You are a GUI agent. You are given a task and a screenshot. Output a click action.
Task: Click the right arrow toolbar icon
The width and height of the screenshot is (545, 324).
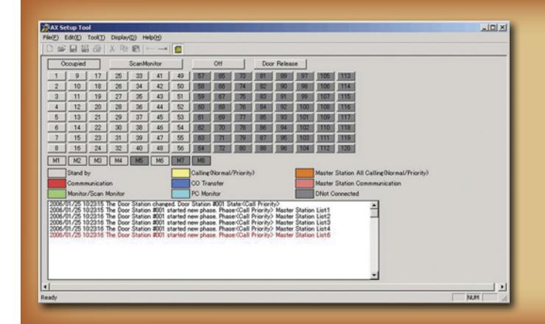coord(162,49)
